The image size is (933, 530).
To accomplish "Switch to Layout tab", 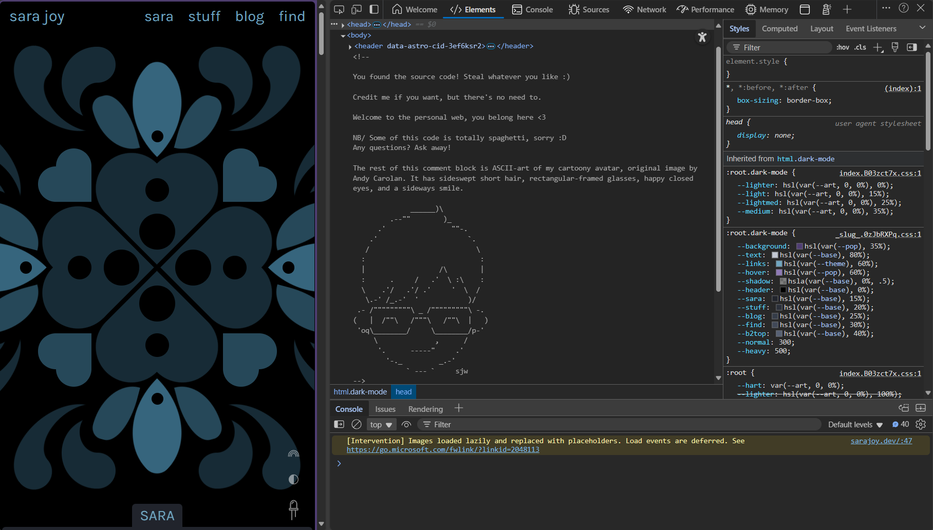I will pyautogui.click(x=822, y=29).
